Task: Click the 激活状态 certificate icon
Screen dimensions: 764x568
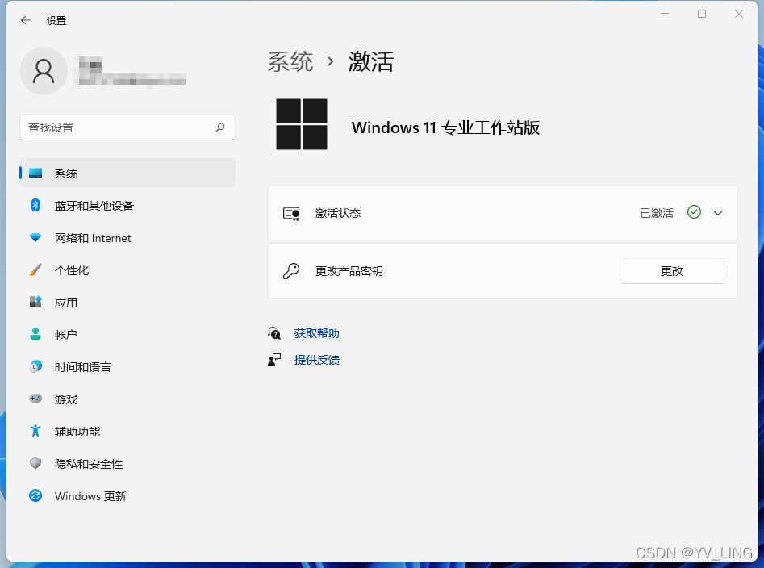Action: (x=291, y=213)
